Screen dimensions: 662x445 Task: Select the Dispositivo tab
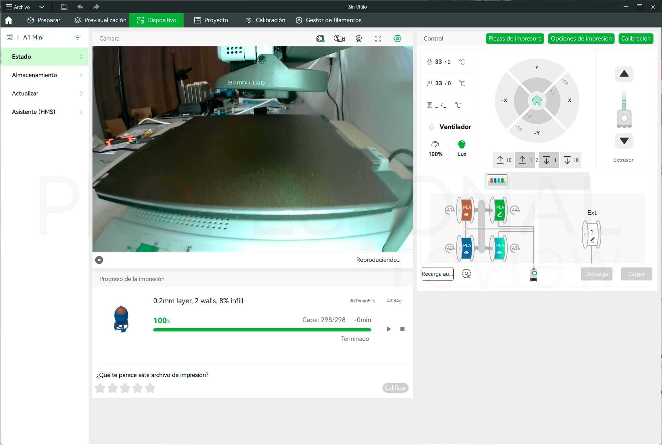click(156, 20)
